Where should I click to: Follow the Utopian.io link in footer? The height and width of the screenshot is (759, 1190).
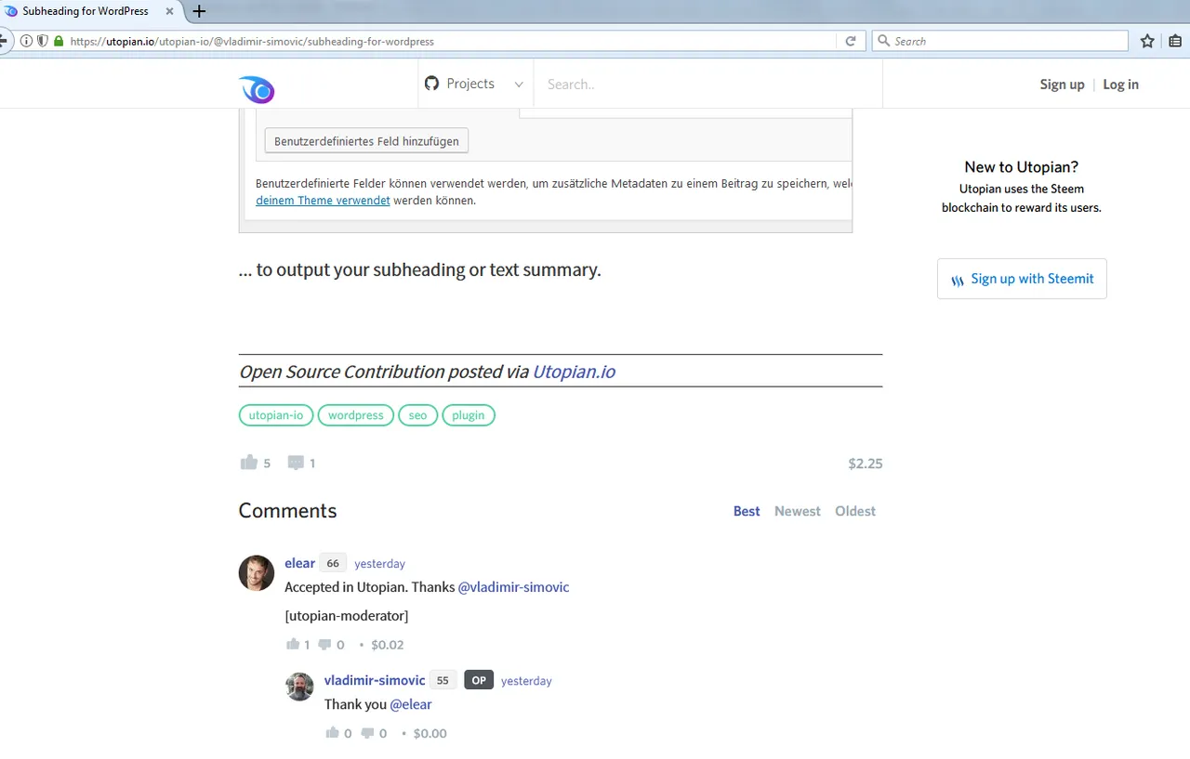[574, 372]
